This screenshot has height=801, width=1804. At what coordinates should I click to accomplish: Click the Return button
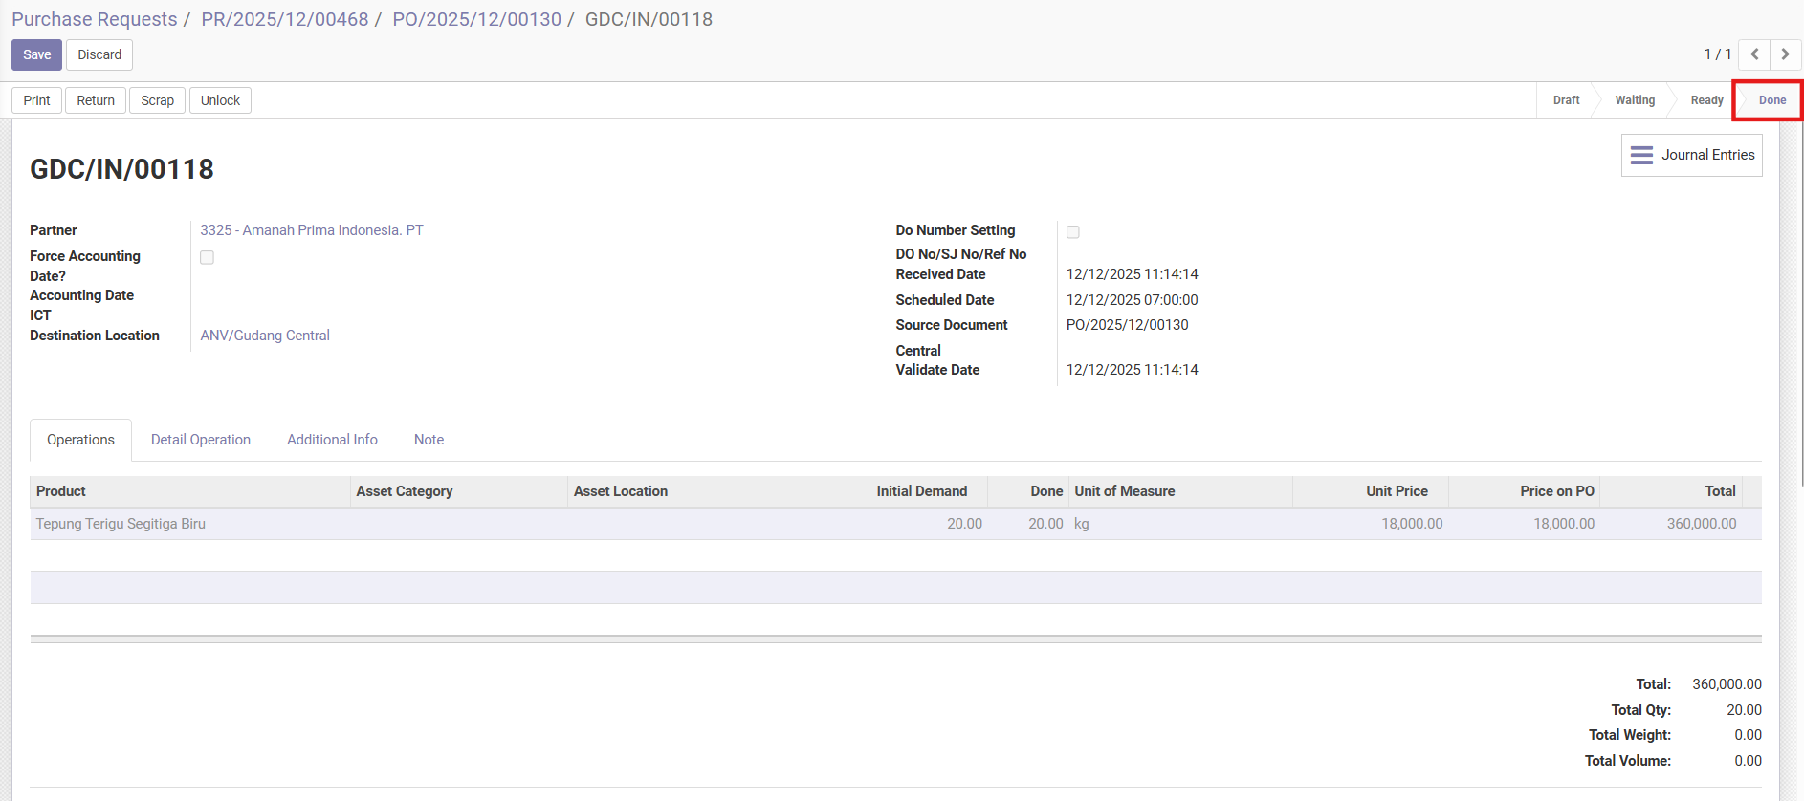click(96, 100)
